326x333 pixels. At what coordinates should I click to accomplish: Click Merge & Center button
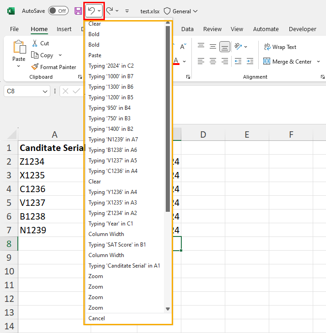coord(287,62)
